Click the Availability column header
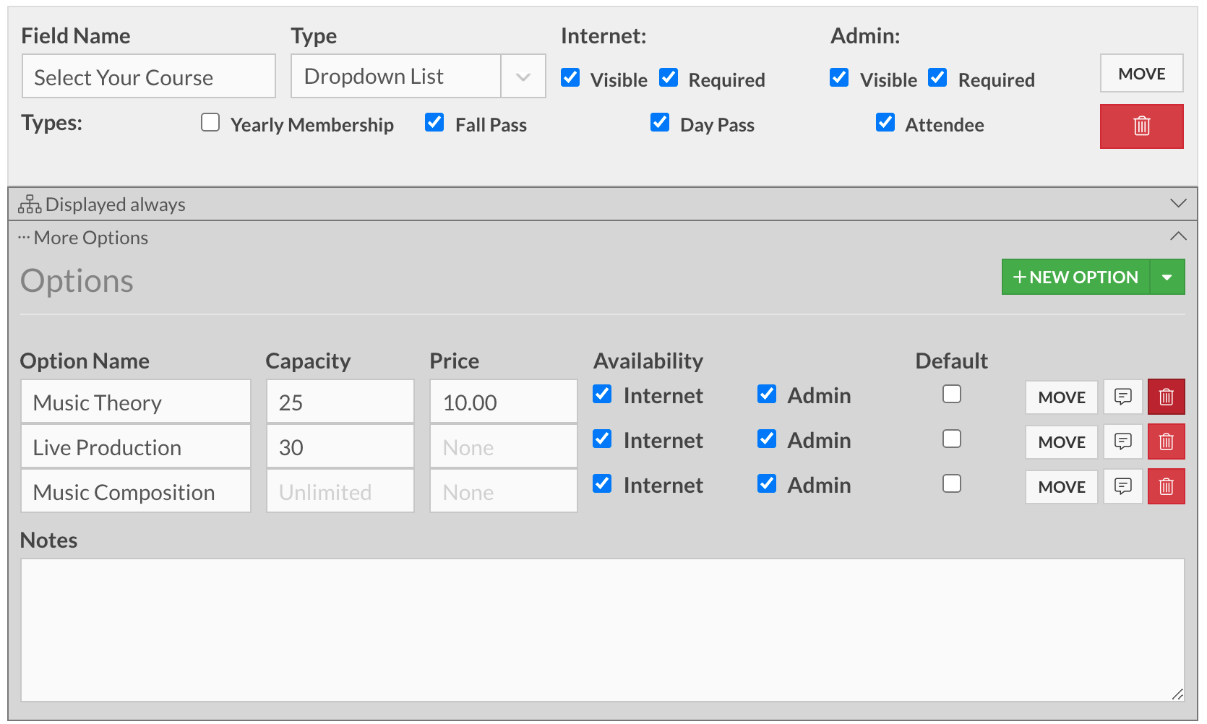This screenshot has width=1207, height=724. (648, 361)
